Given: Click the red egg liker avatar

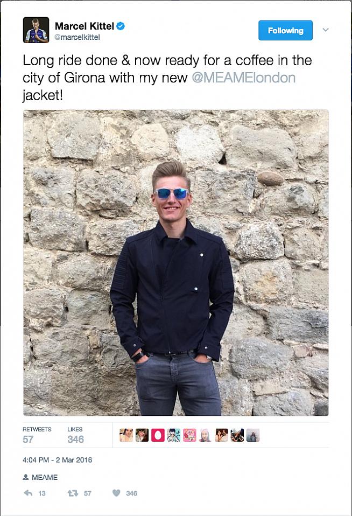Looking at the screenshot, I should click(158, 435).
